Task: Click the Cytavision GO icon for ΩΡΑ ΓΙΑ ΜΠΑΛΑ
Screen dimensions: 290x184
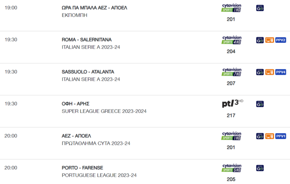Action: (x=260, y=8)
